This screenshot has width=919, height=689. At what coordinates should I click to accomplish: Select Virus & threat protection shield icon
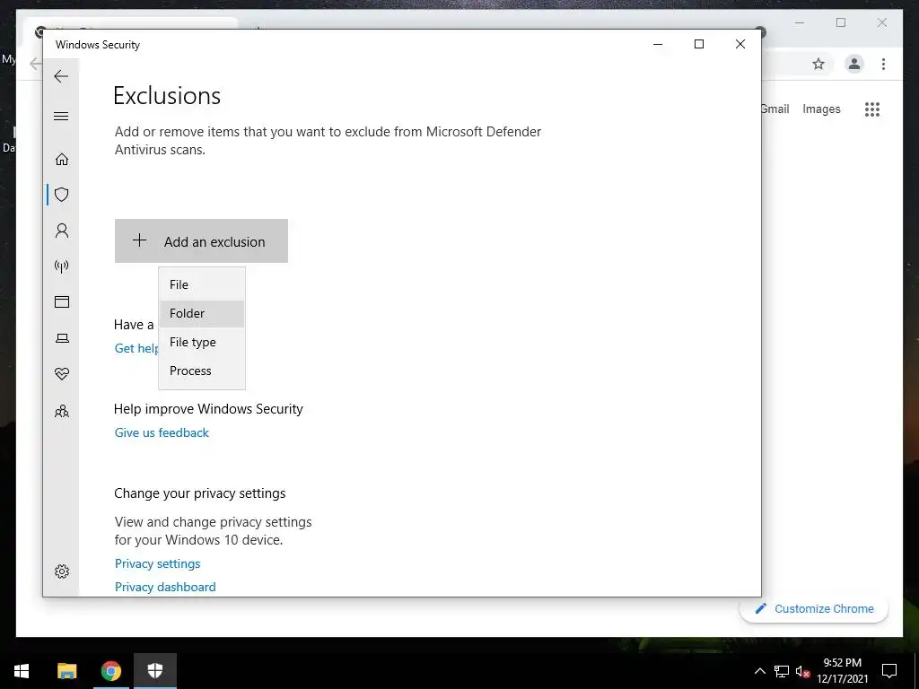[62, 195]
